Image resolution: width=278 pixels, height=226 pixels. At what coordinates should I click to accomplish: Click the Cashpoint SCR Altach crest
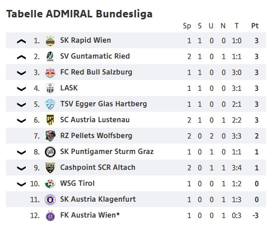pos(50,167)
